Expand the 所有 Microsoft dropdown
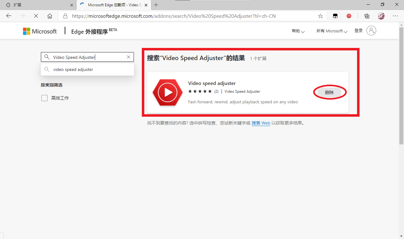This screenshot has width=404, height=239. point(332,31)
